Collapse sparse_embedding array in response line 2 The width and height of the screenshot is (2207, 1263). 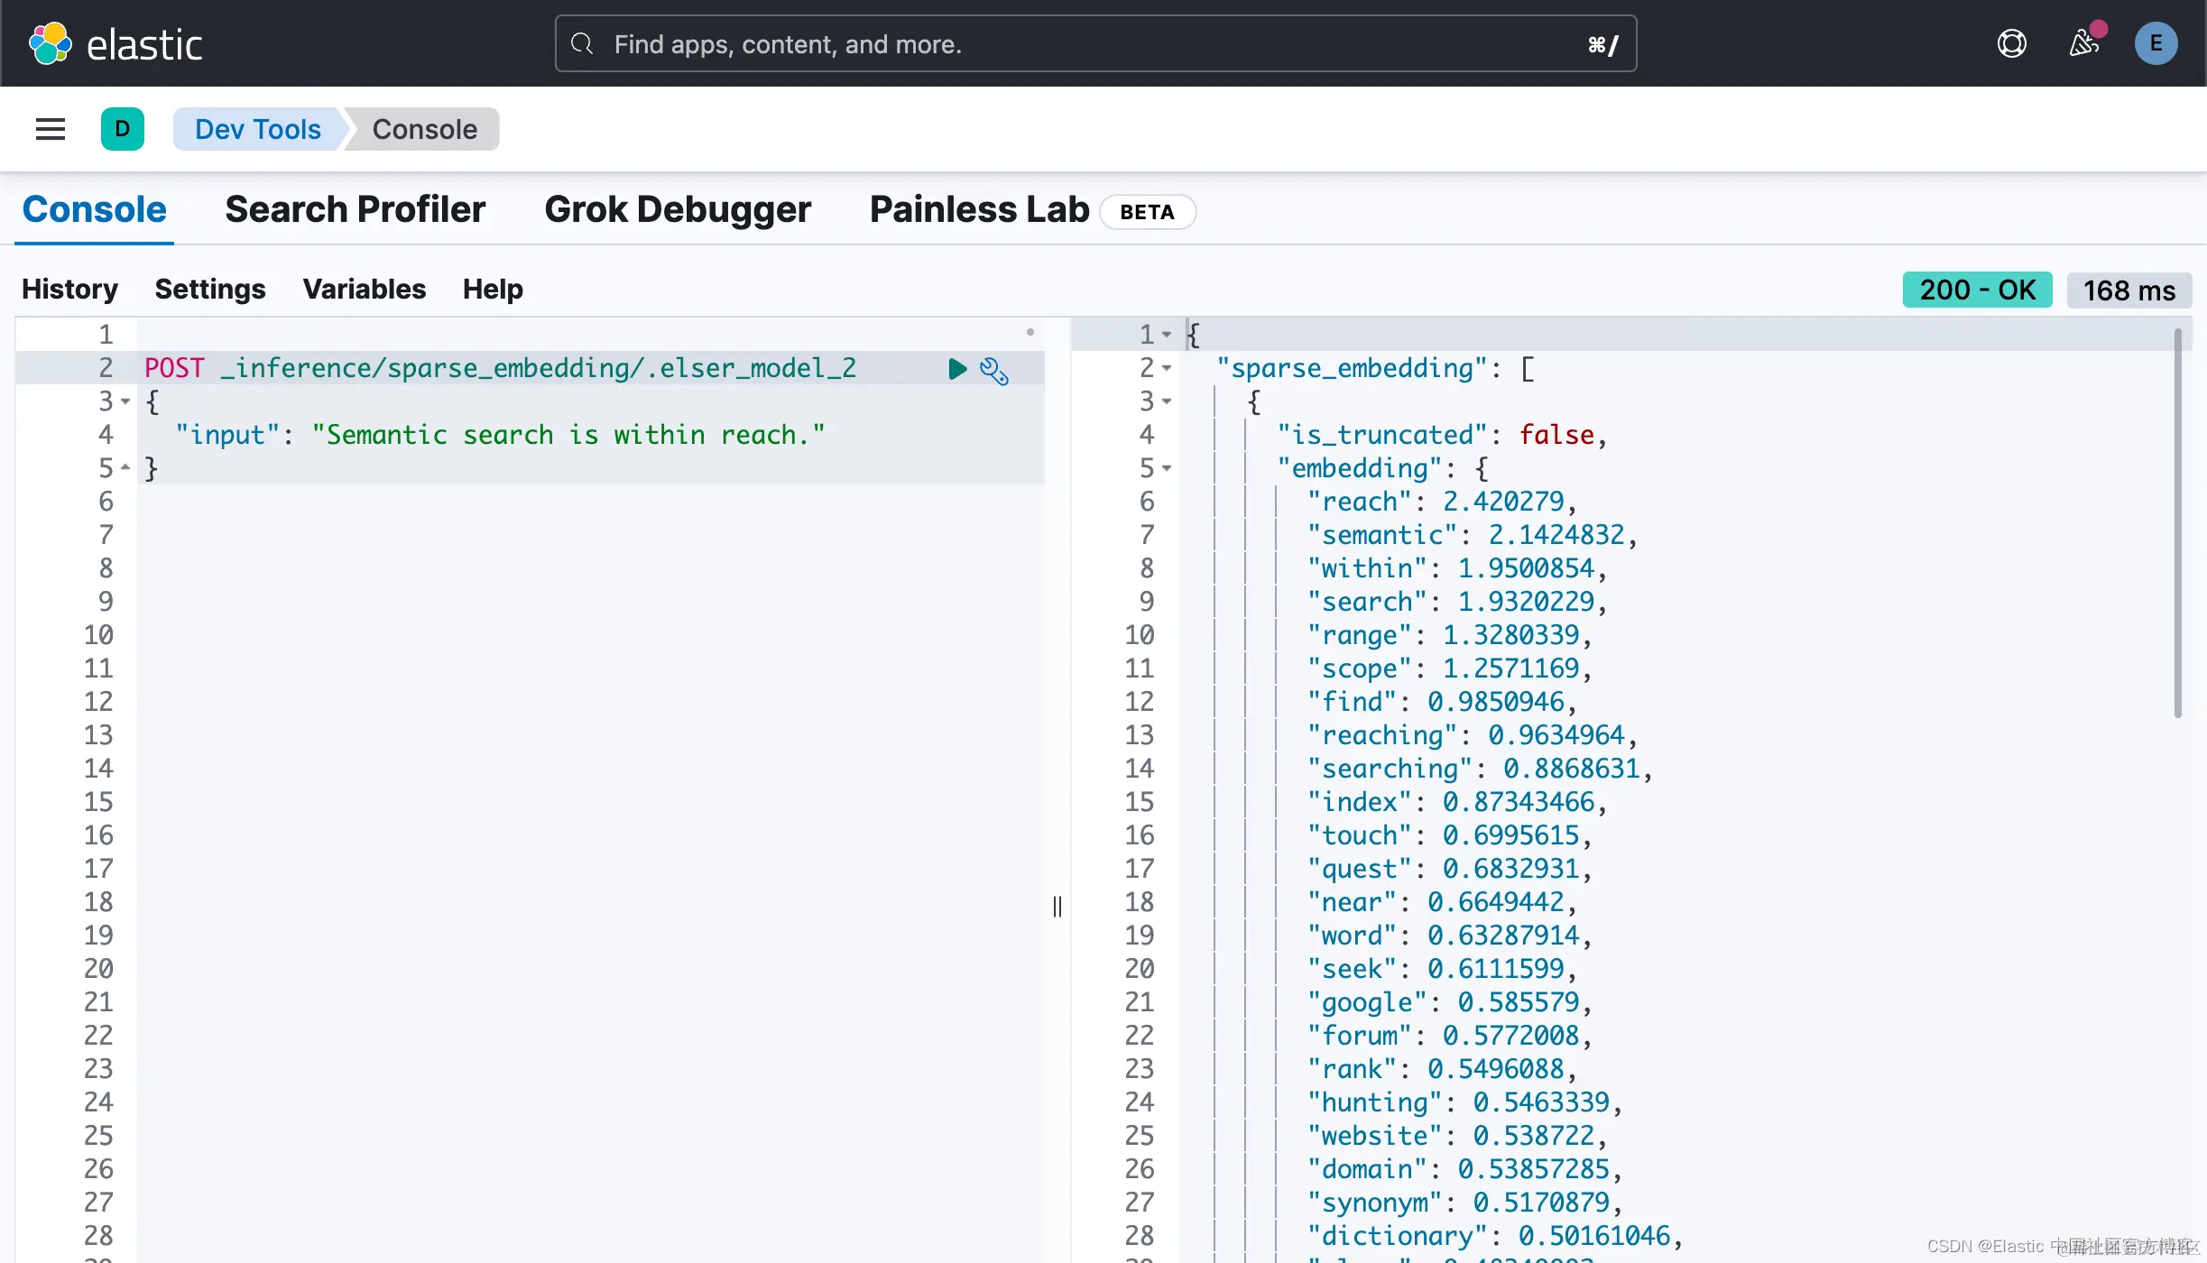point(1167,368)
